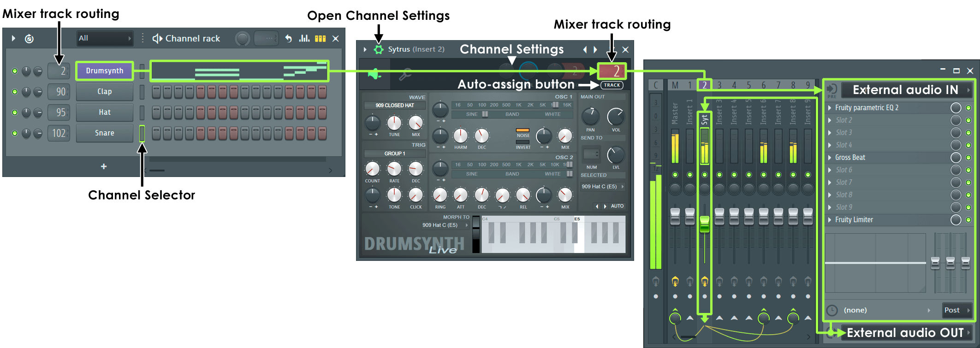Open the SELECTED 909 Hat C (E5) dropdown
Image resolution: width=980 pixels, height=348 pixels.
[602, 187]
